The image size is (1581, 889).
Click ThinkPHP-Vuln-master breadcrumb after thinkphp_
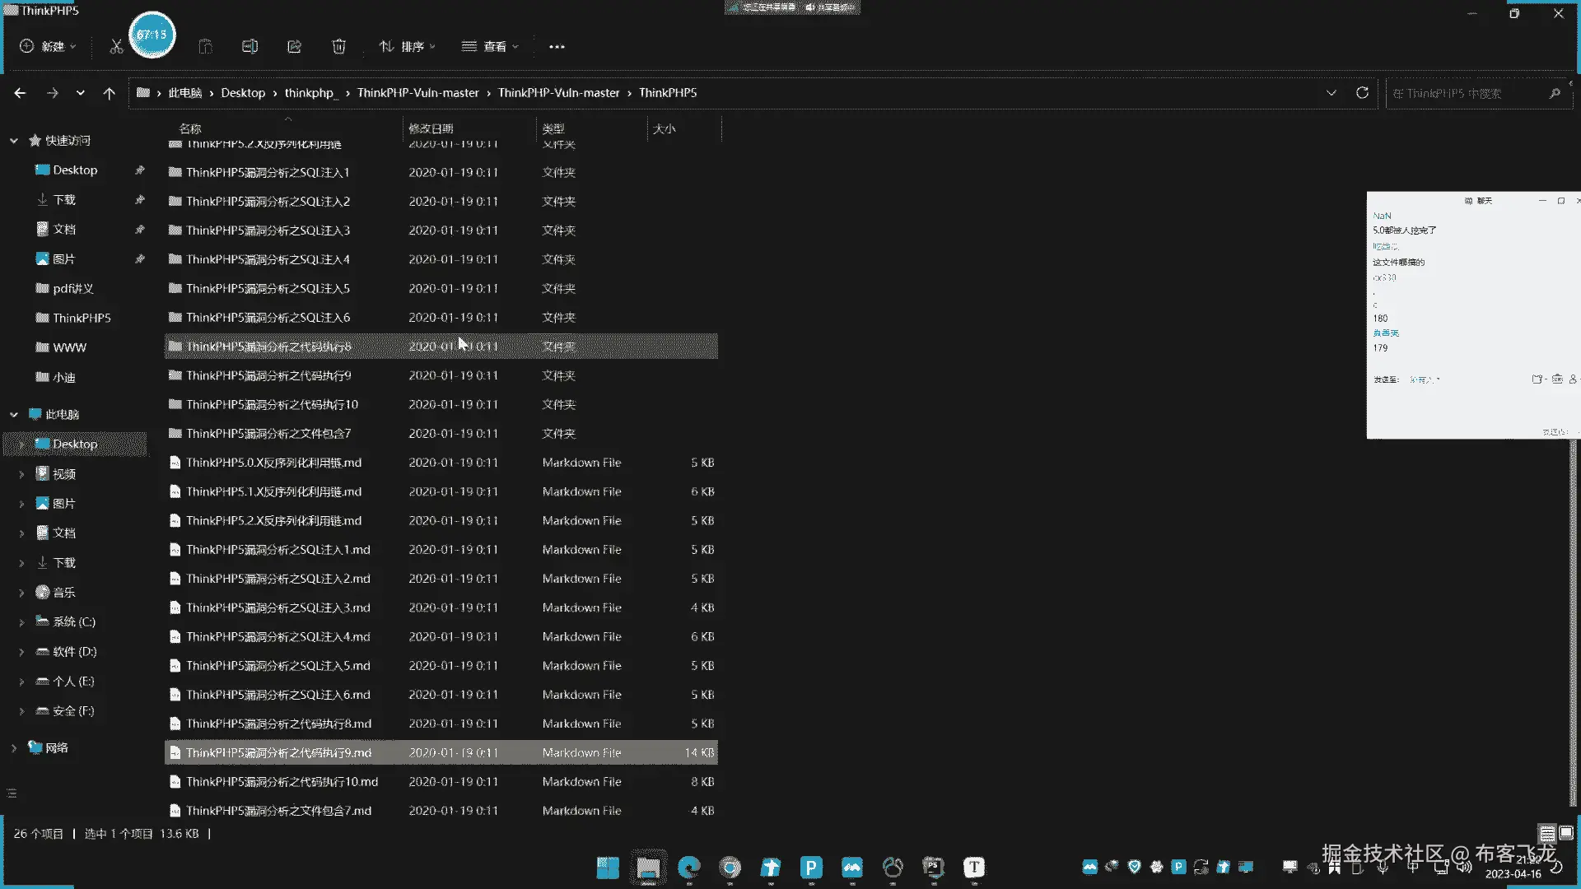pos(417,93)
